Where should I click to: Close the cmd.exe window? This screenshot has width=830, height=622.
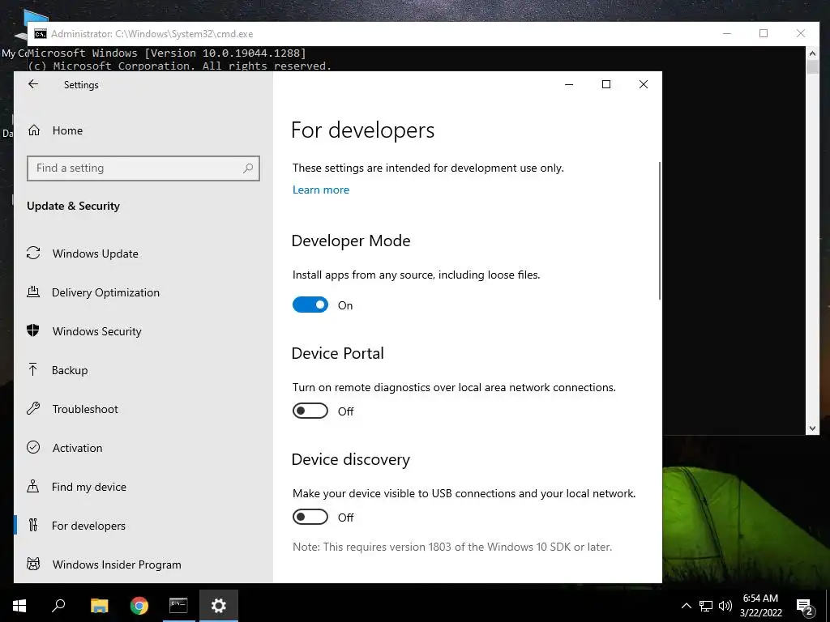(800, 33)
